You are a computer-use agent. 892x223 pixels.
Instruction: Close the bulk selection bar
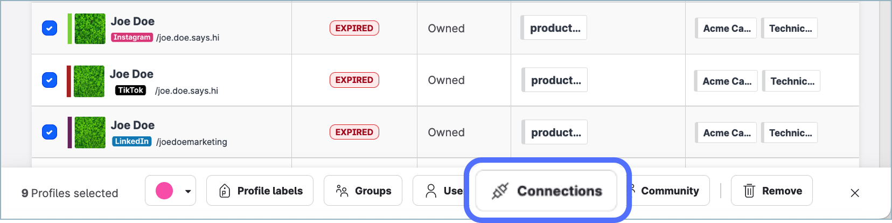[x=854, y=192]
